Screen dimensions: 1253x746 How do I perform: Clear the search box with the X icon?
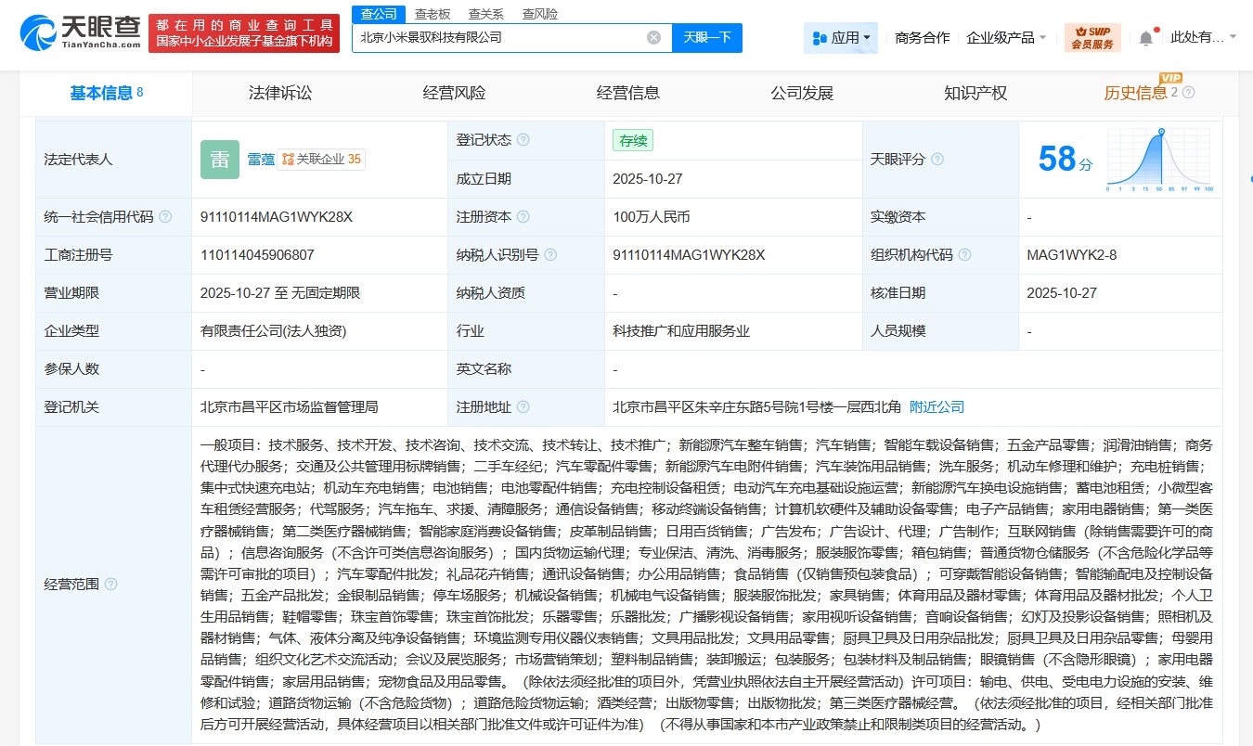[x=653, y=37]
